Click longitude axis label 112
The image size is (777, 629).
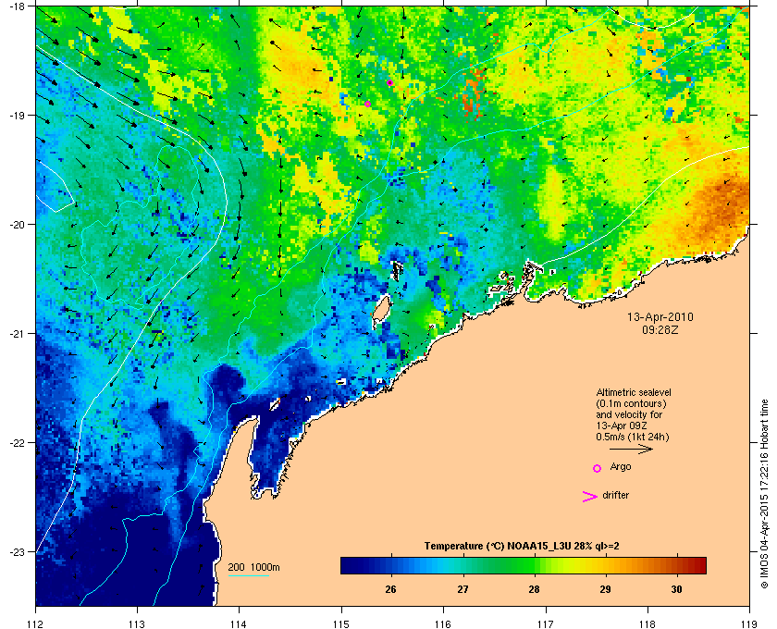[x=35, y=624]
